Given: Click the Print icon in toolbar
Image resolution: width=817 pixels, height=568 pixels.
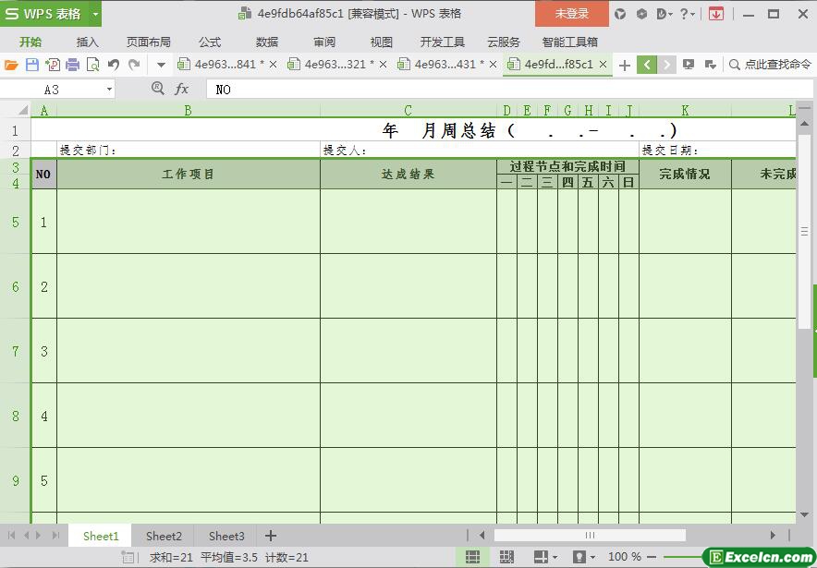Looking at the screenshot, I should pos(72,65).
